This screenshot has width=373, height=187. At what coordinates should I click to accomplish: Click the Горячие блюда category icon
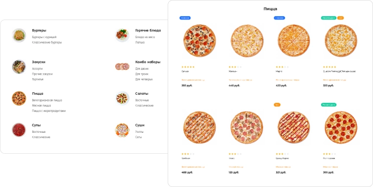point(122,36)
